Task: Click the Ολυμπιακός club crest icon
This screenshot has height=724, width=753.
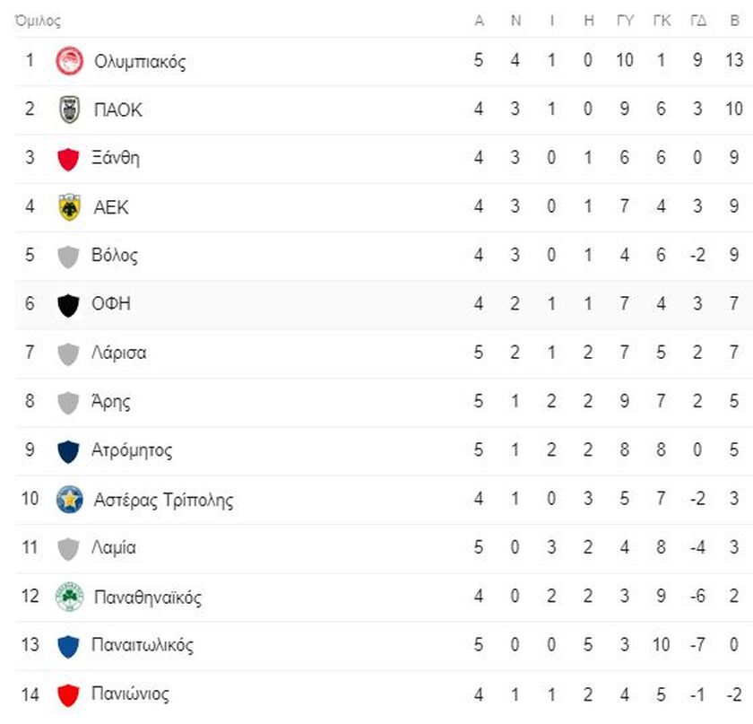Action: [x=69, y=61]
